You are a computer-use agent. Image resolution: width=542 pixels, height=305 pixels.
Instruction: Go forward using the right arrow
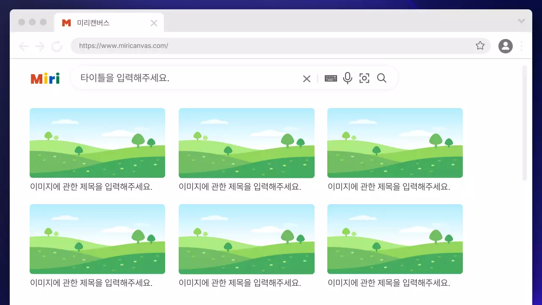coord(39,46)
